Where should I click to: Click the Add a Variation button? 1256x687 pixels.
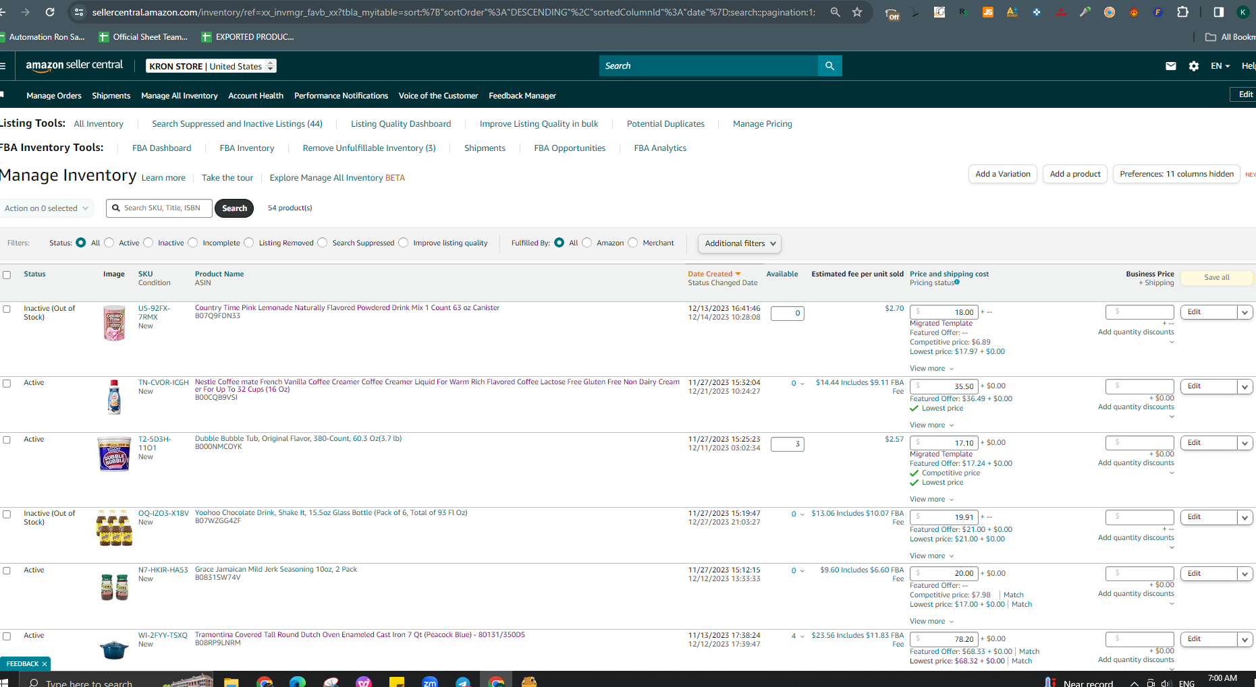[x=1003, y=174]
